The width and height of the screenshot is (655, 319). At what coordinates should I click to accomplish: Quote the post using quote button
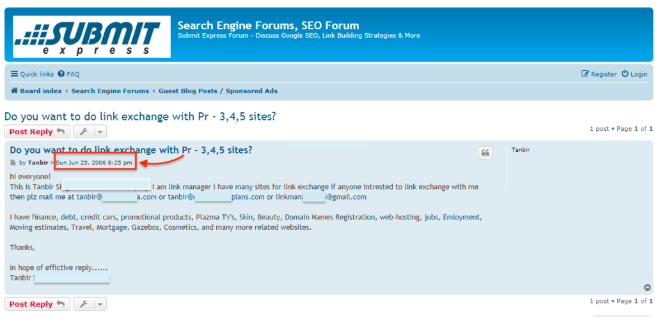(x=485, y=152)
